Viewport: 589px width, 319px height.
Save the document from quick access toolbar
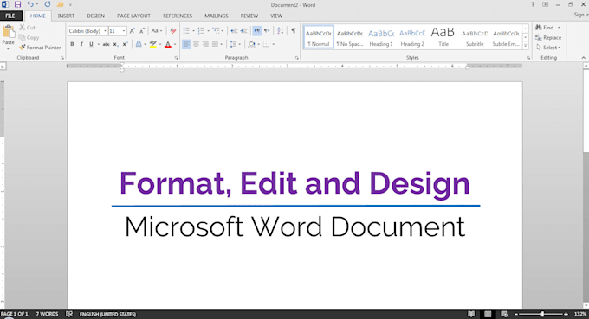tap(17, 4)
